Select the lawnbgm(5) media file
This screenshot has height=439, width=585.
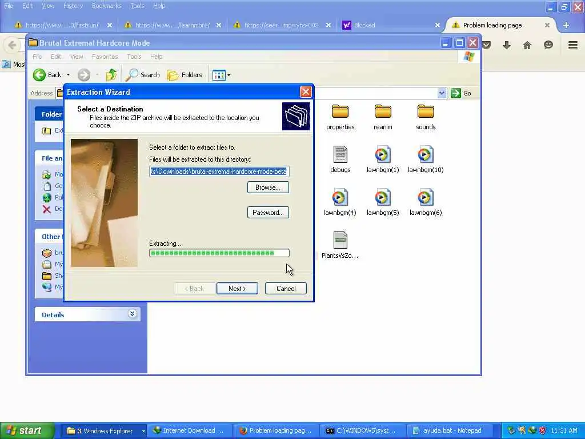(383, 202)
